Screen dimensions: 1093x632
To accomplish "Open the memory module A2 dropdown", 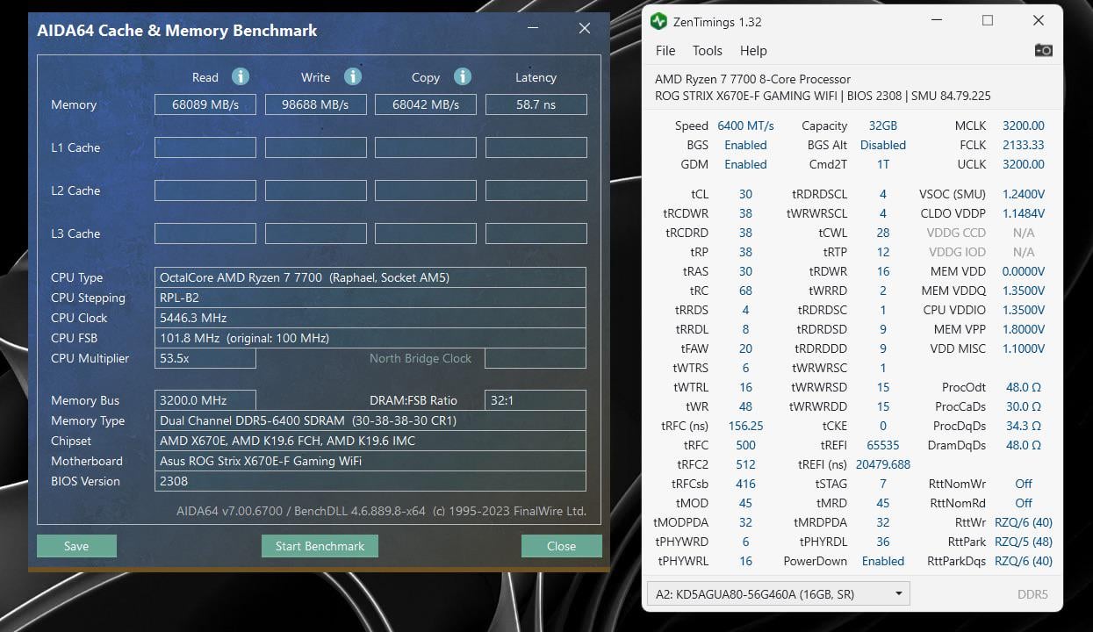I will (778, 594).
